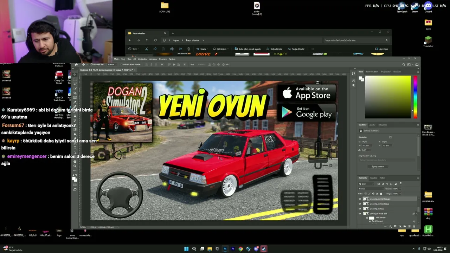
Task: Go up one folder in File Explorer
Action: coord(147,40)
